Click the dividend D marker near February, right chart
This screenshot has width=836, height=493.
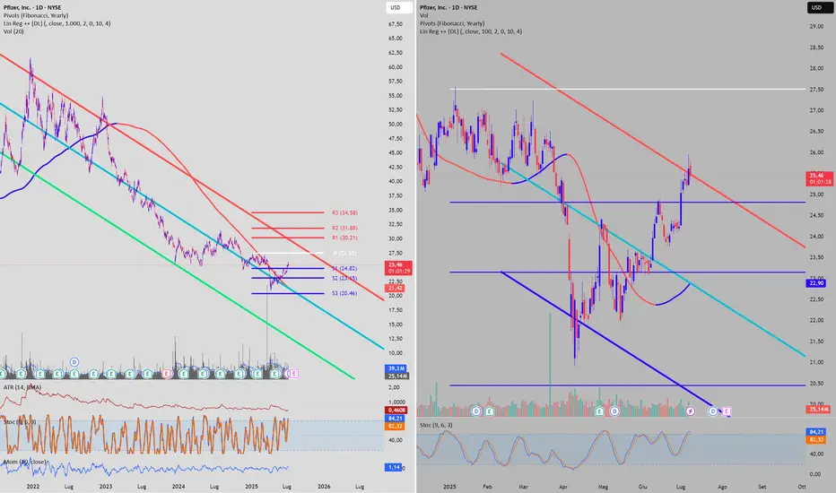[476, 411]
